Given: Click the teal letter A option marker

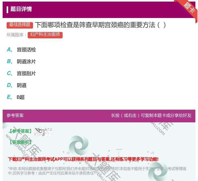Looking at the screenshot, I should pos(10,50).
